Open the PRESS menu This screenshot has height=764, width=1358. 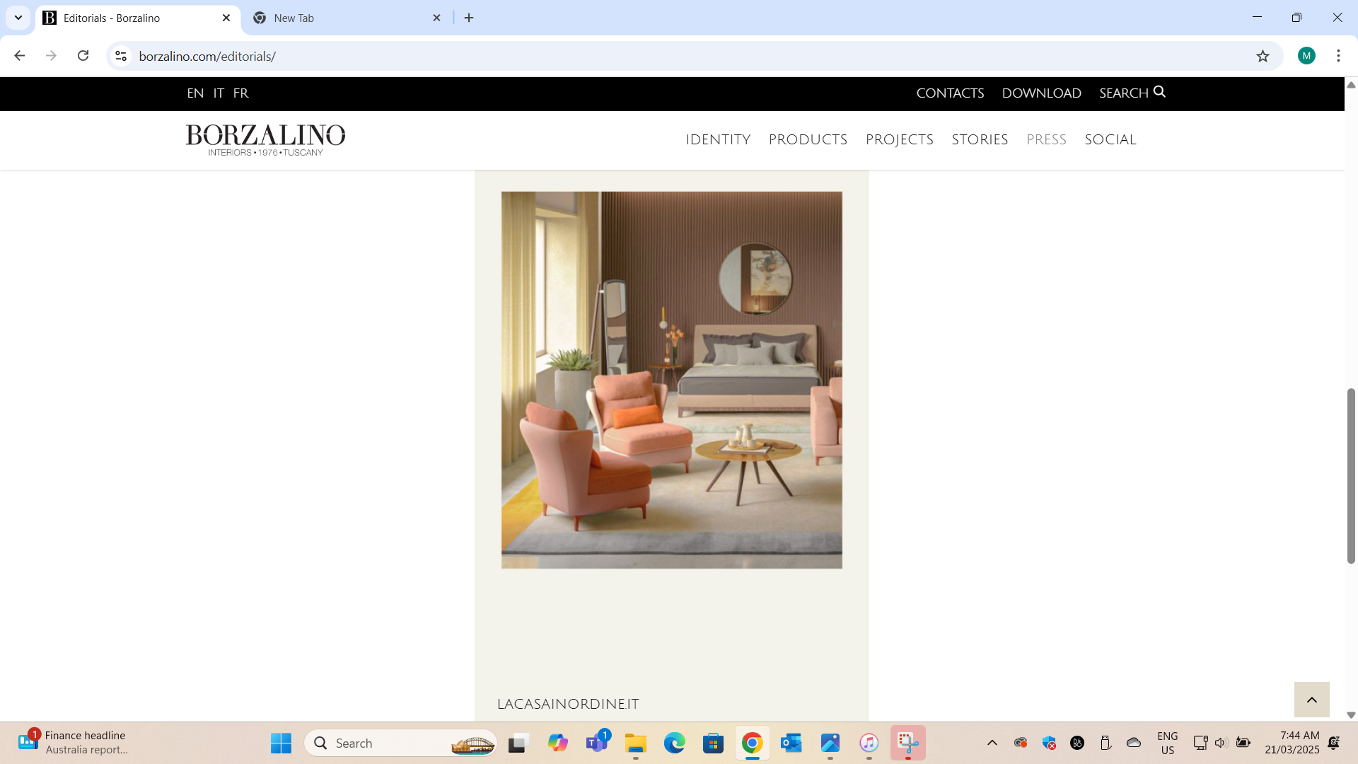1046,140
